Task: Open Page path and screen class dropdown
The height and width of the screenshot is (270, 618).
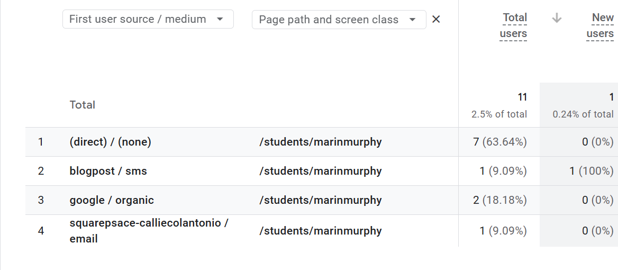Action: (x=339, y=20)
